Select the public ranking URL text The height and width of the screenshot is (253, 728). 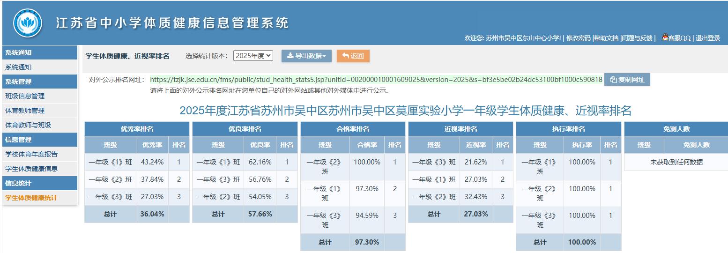[x=376, y=80]
